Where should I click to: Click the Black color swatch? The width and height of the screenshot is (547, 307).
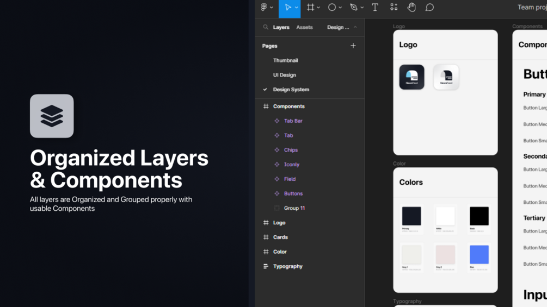[x=480, y=216]
